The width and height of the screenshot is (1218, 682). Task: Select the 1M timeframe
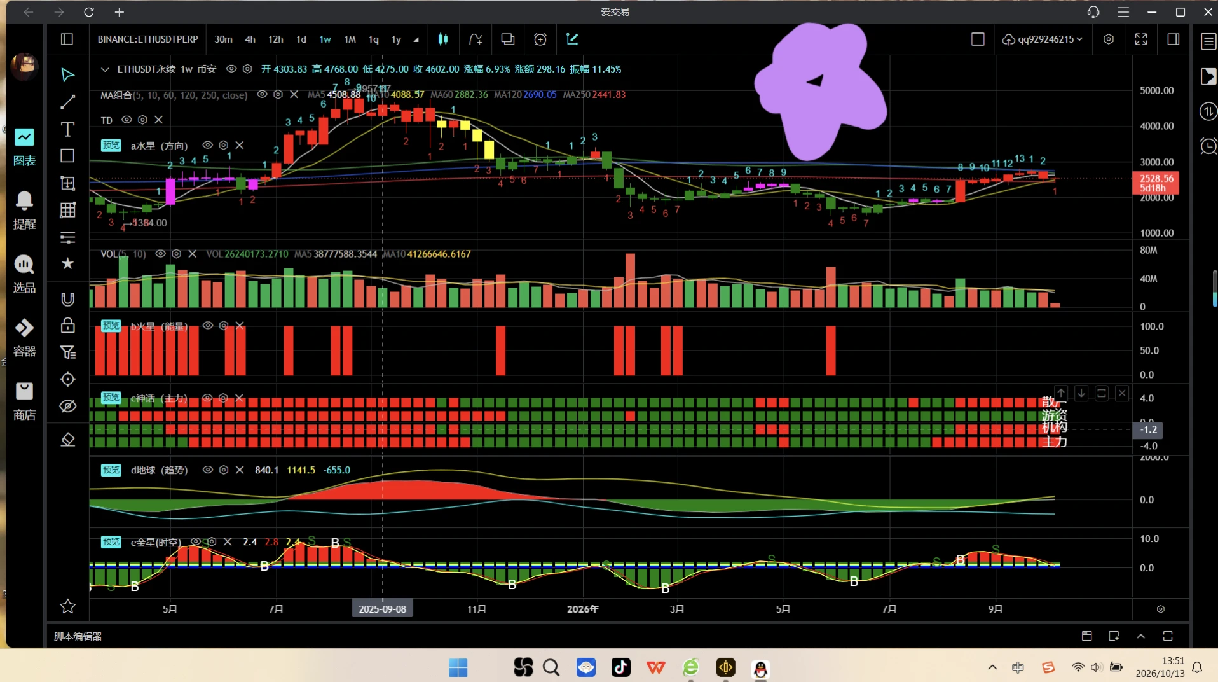(350, 39)
